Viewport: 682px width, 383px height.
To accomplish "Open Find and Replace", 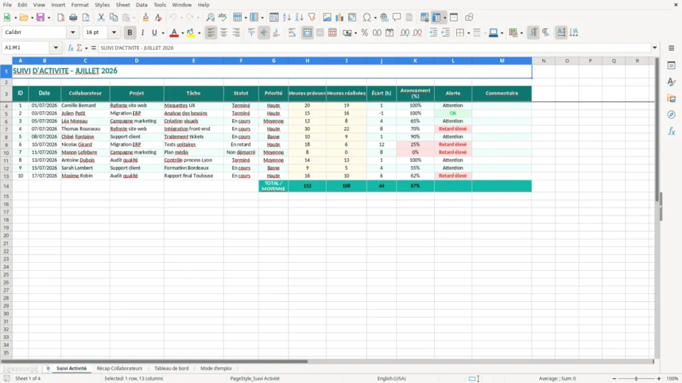I will 210,17.
